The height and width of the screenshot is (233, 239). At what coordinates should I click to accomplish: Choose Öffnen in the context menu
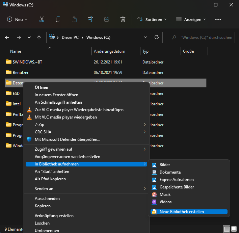(42, 87)
